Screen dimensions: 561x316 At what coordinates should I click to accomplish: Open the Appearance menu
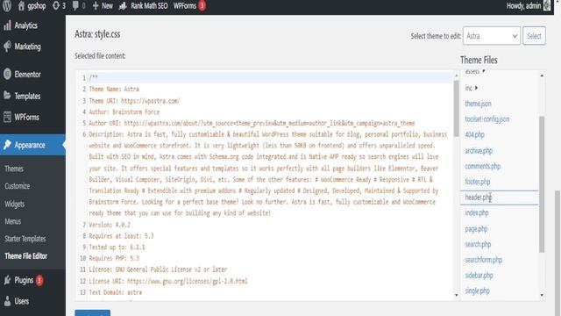coord(30,145)
